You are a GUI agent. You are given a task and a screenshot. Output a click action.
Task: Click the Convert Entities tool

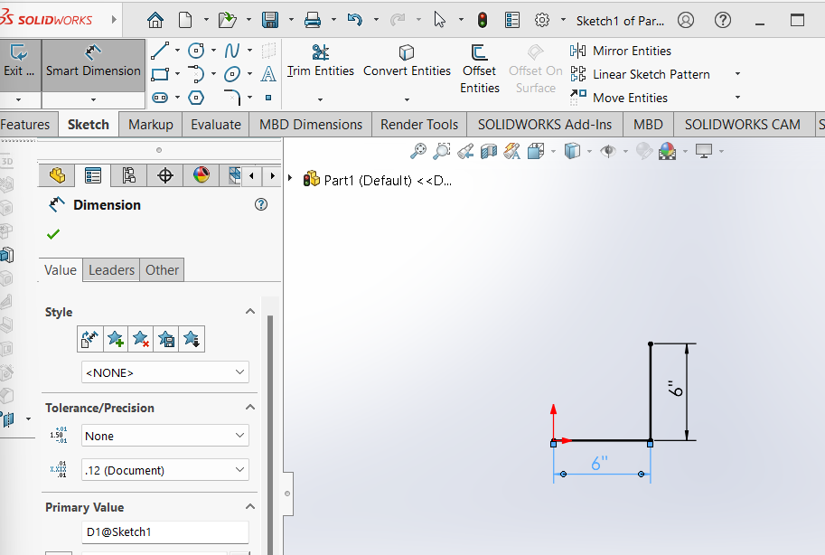[407, 62]
